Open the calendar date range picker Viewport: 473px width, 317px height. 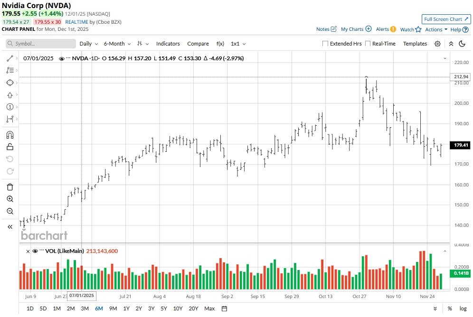[x=224, y=308]
